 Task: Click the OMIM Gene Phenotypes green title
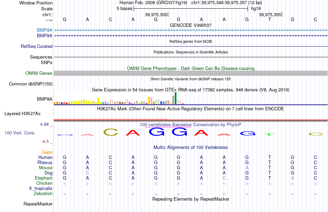[191, 69]
